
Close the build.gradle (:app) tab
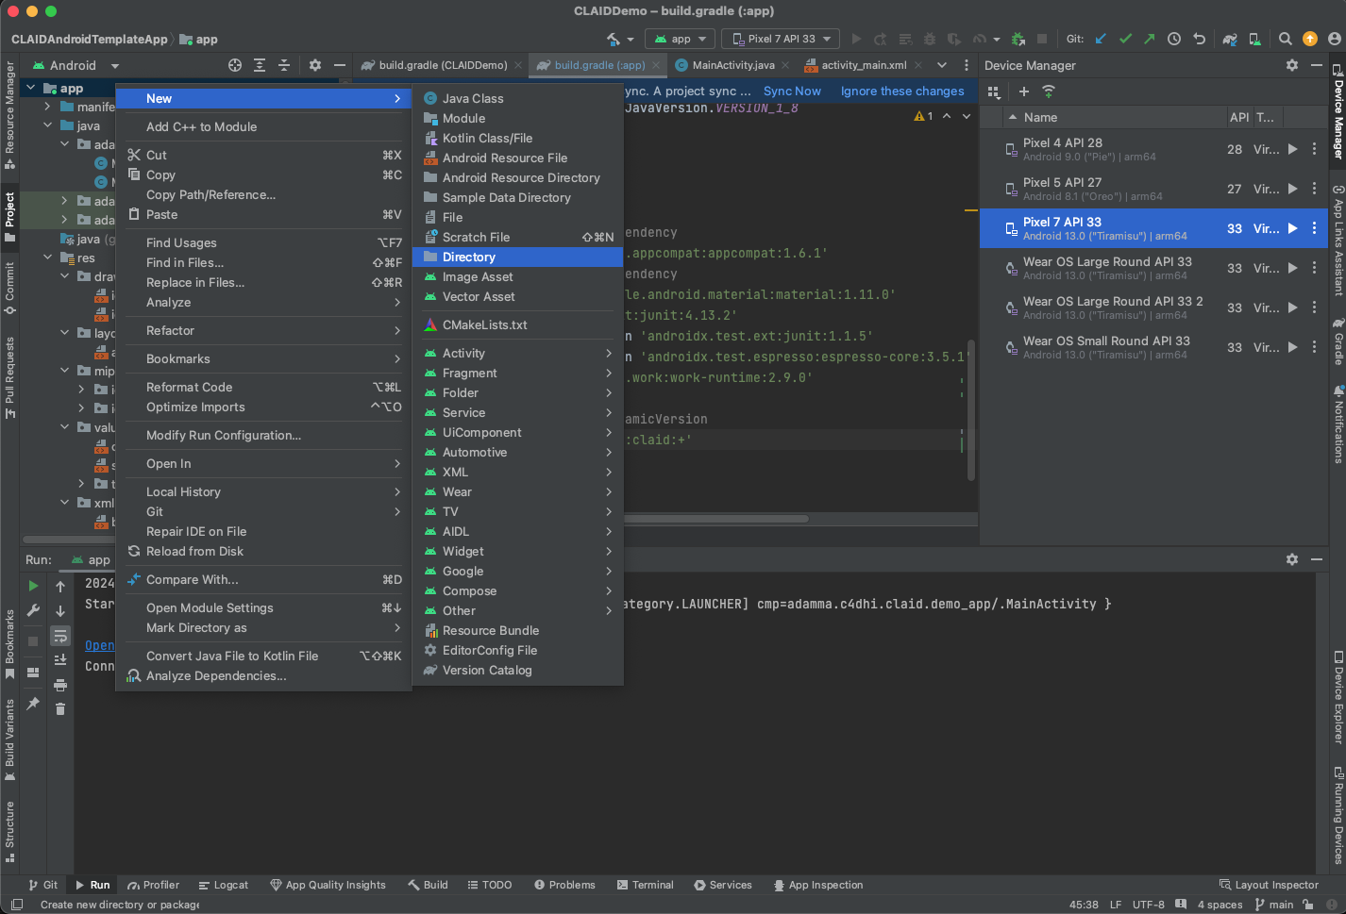(656, 65)
